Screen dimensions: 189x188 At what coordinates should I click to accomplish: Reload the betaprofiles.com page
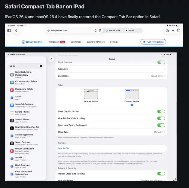coord(96,31)
